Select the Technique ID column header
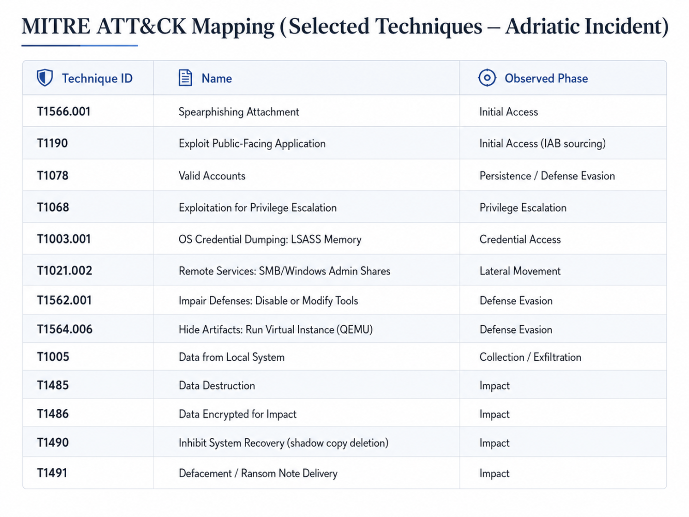The height and width of the screenshot is (517, 689). (97, 79)
